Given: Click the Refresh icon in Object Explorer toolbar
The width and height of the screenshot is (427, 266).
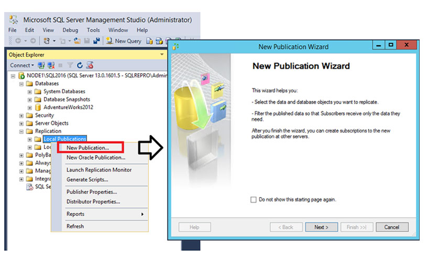Looking at the screenshot, I should pos(80,65).
